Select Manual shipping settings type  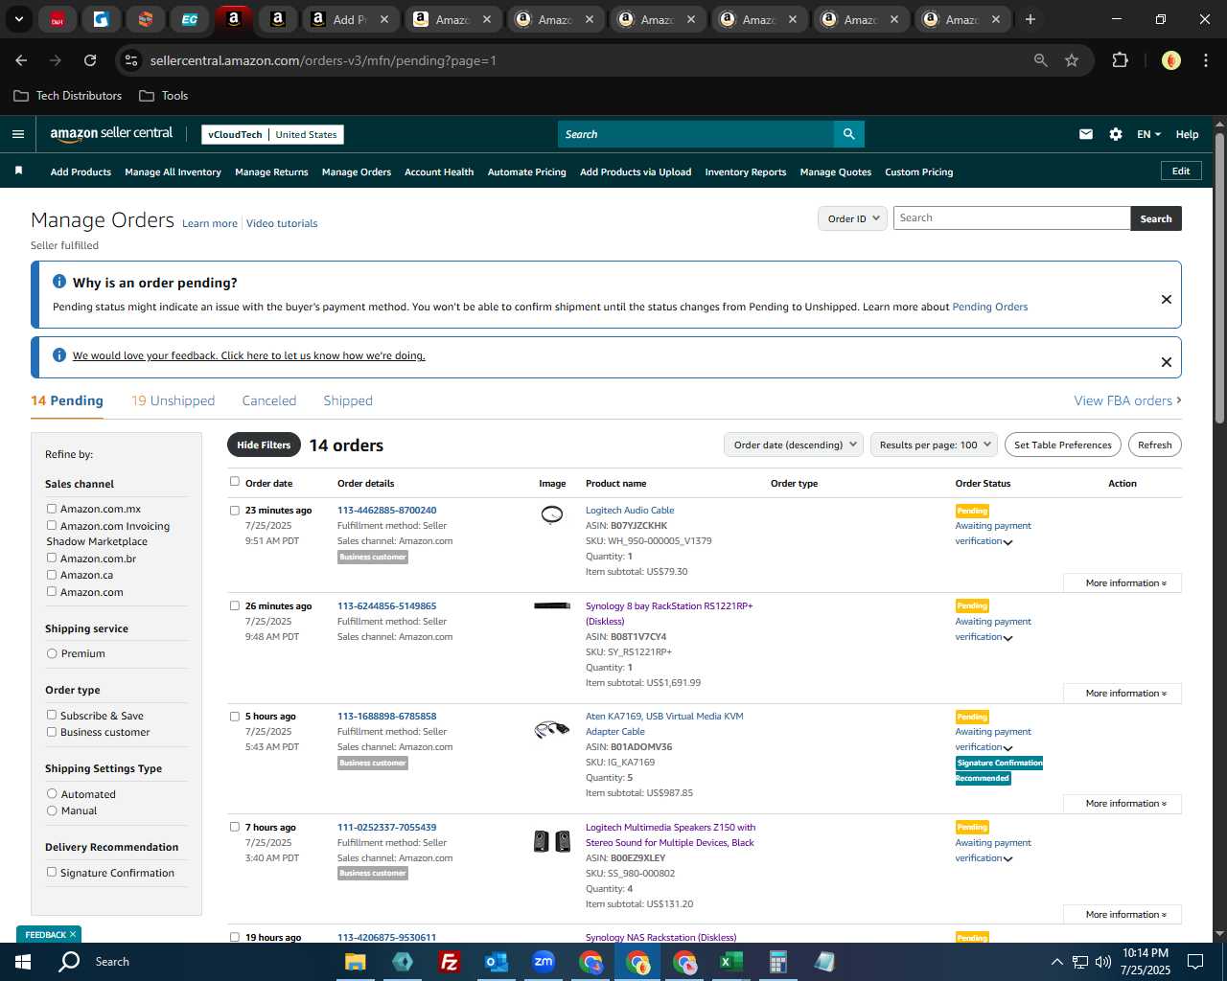click(52, 810)
